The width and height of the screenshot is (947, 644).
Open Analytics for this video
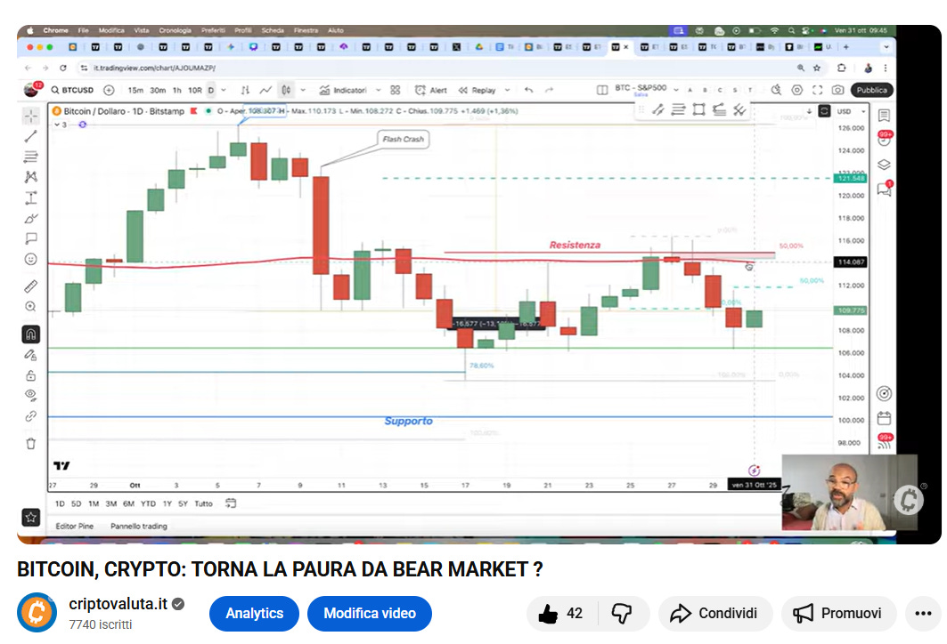(x=254, y=613)
